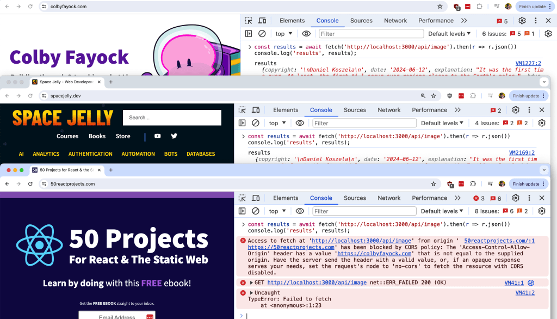Viewport: 557px width, 319px height.
Task: Open top context dropdown in colbyfayock console
Action: click(x=284, y=34)
